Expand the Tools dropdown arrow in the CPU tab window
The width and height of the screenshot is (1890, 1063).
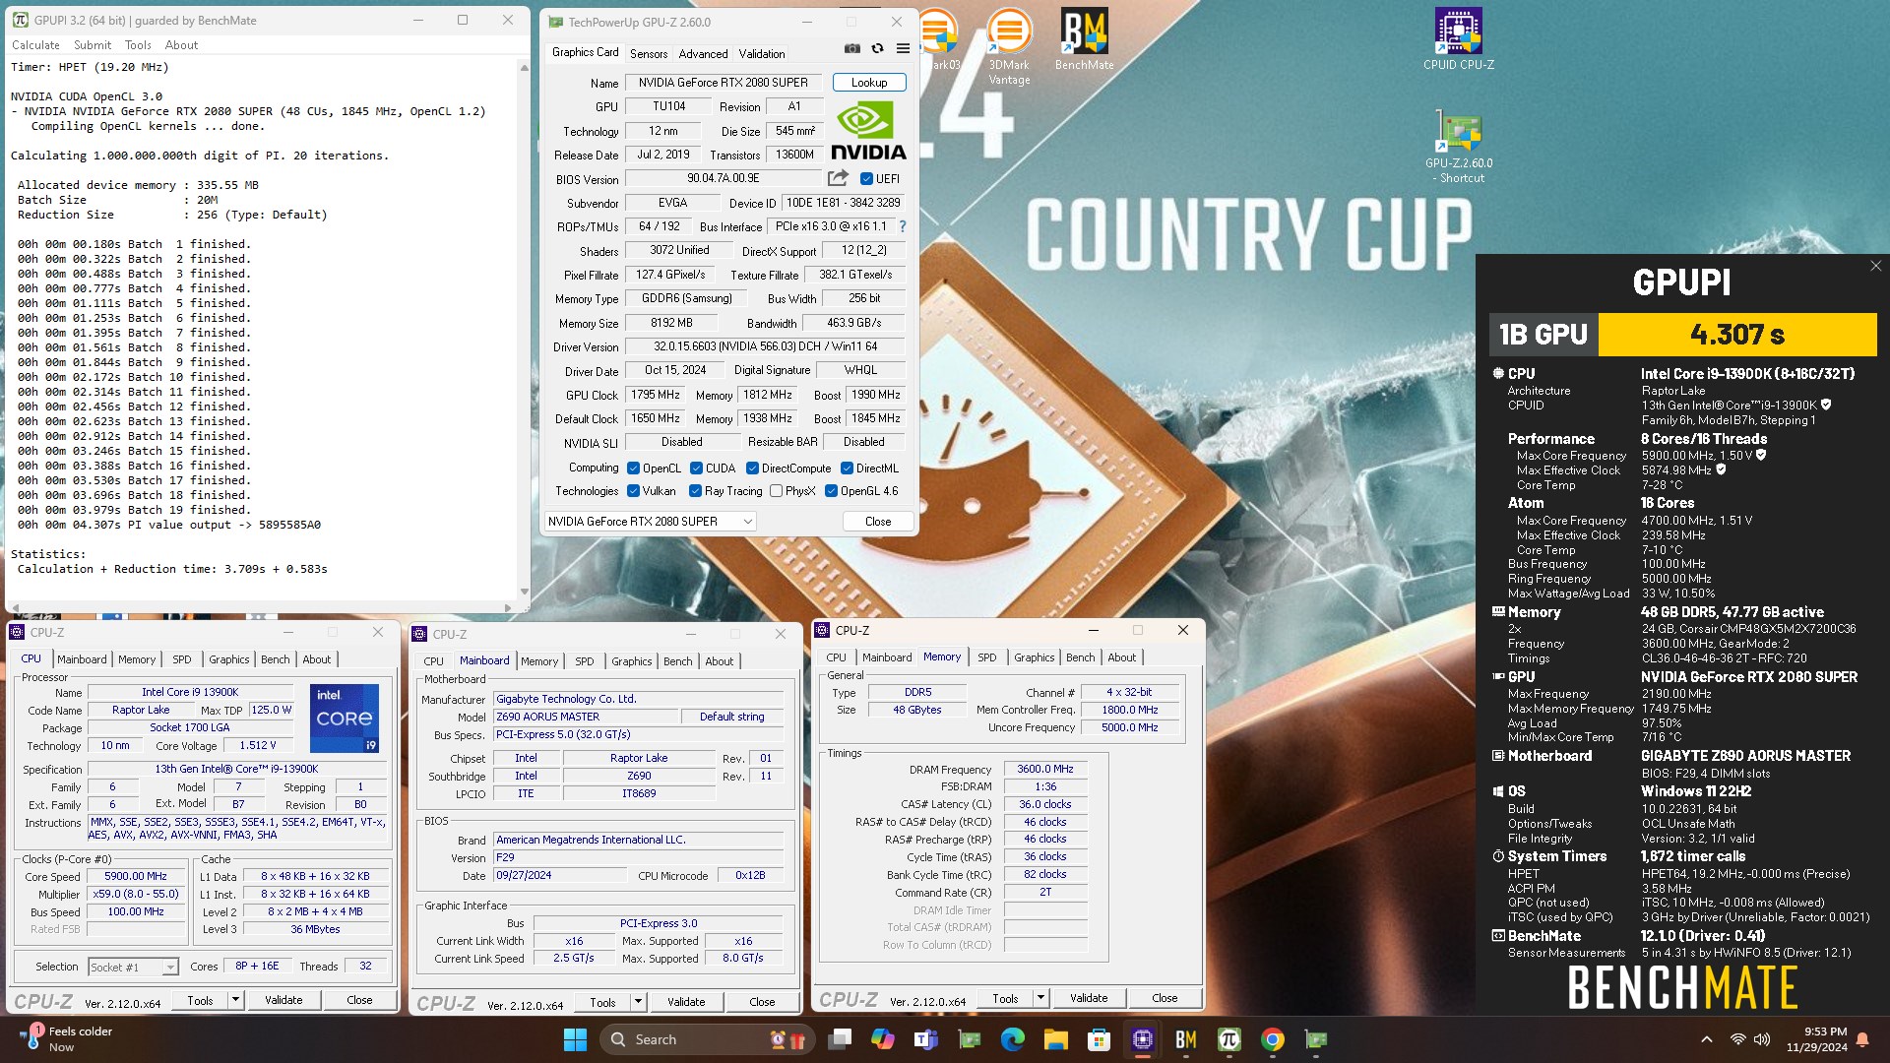pyautogui.click(x=235, y=1000)
